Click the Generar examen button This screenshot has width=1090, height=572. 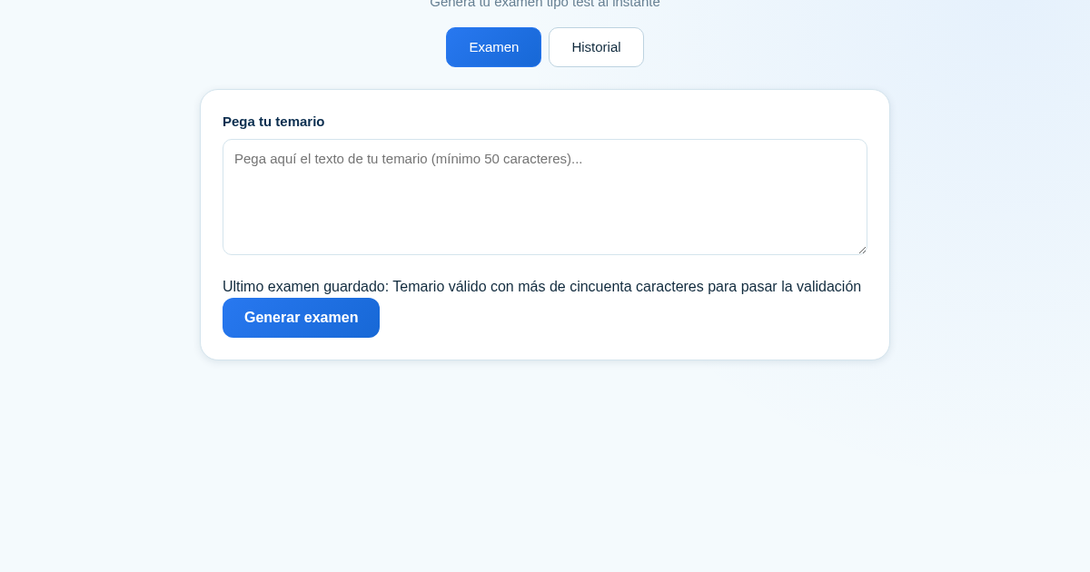301,318
